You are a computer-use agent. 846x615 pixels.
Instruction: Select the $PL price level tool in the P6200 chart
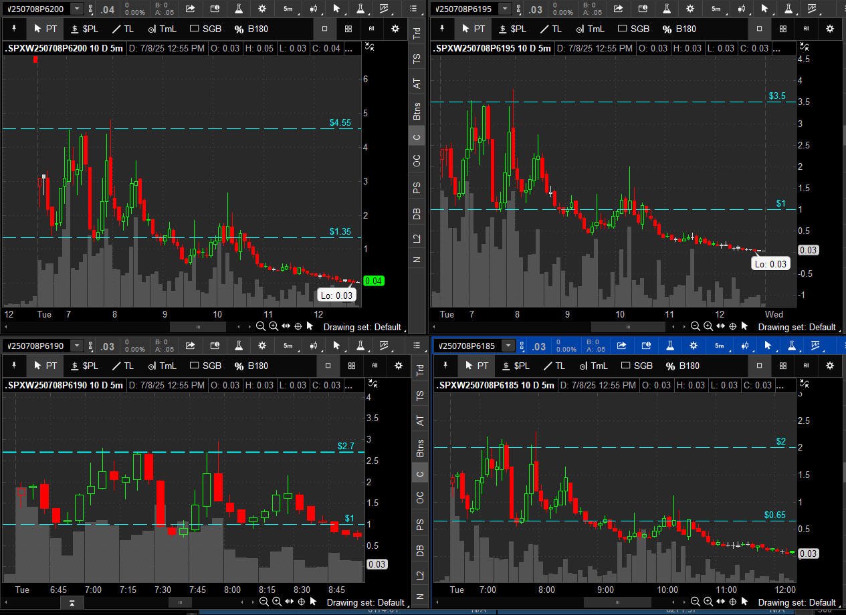[84, 29]
